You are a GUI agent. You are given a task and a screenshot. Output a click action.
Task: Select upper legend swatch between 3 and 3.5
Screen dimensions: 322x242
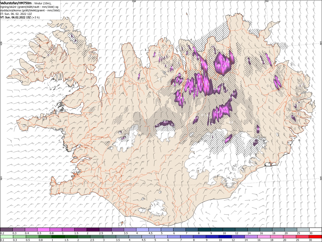pos(117,230)
